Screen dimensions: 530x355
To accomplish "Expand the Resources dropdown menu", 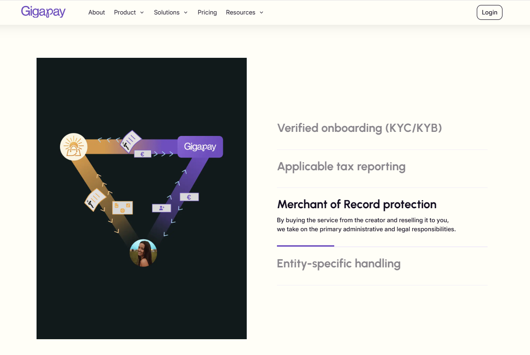I will pyautogui.click(x=245, y=13).
